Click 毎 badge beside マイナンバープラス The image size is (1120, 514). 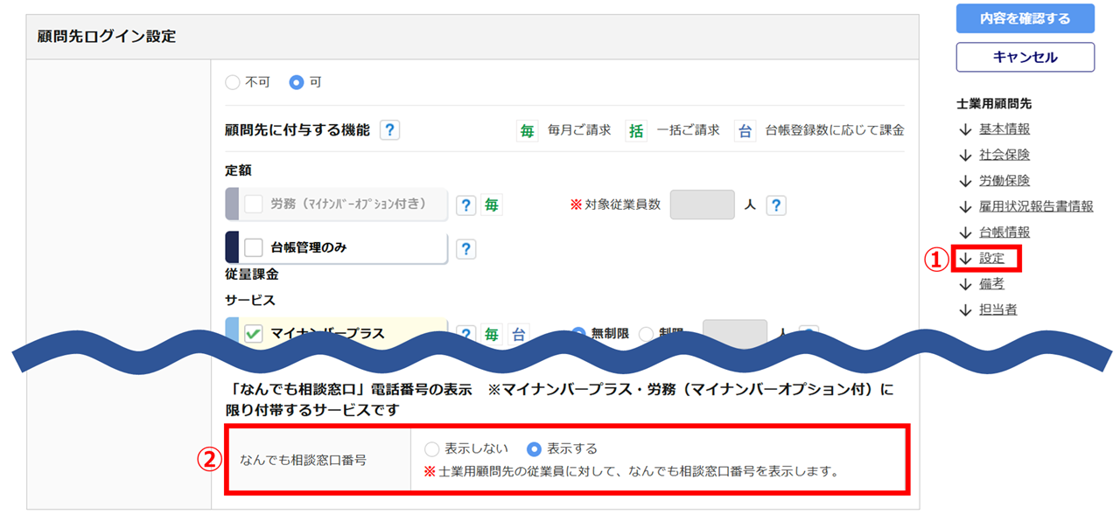tap(493, 335)
